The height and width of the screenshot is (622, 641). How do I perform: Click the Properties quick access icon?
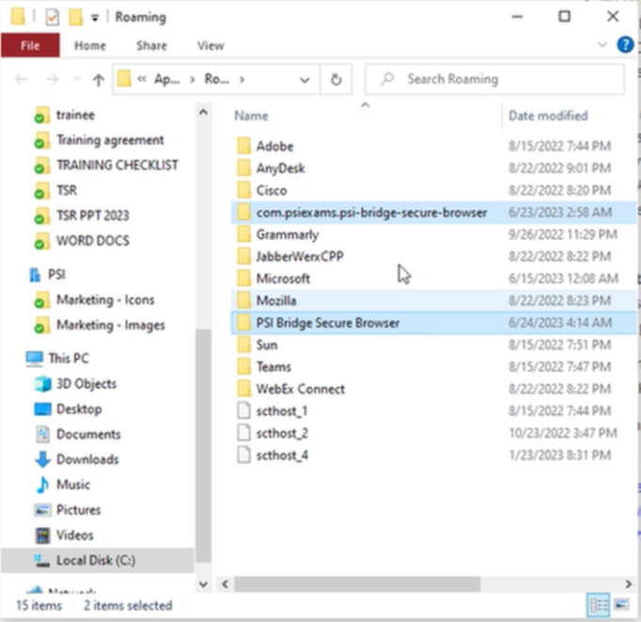pyautogui.click(x=53, y=17)
